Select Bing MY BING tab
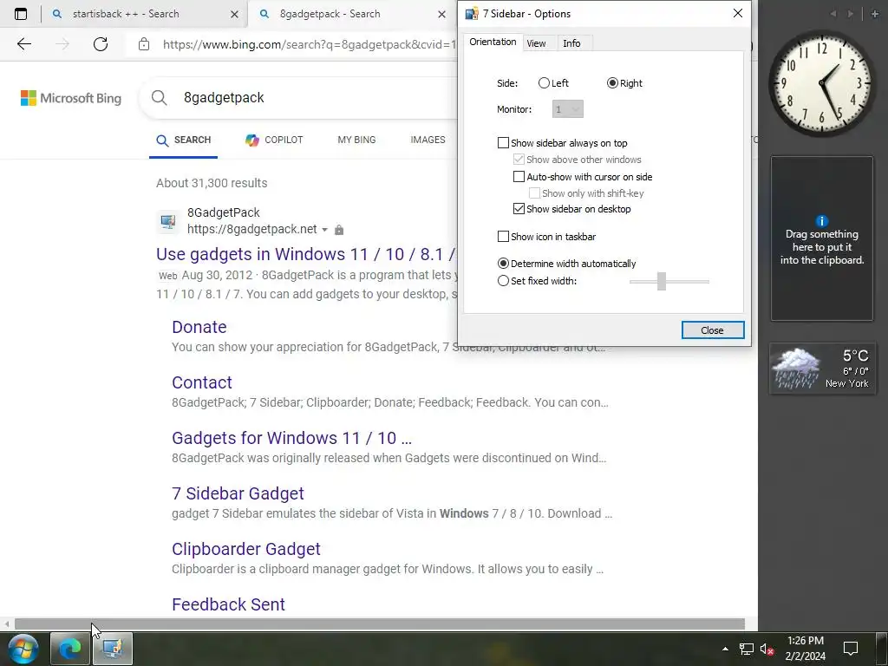The image size is (888, 666). click(x=356, y=140)
